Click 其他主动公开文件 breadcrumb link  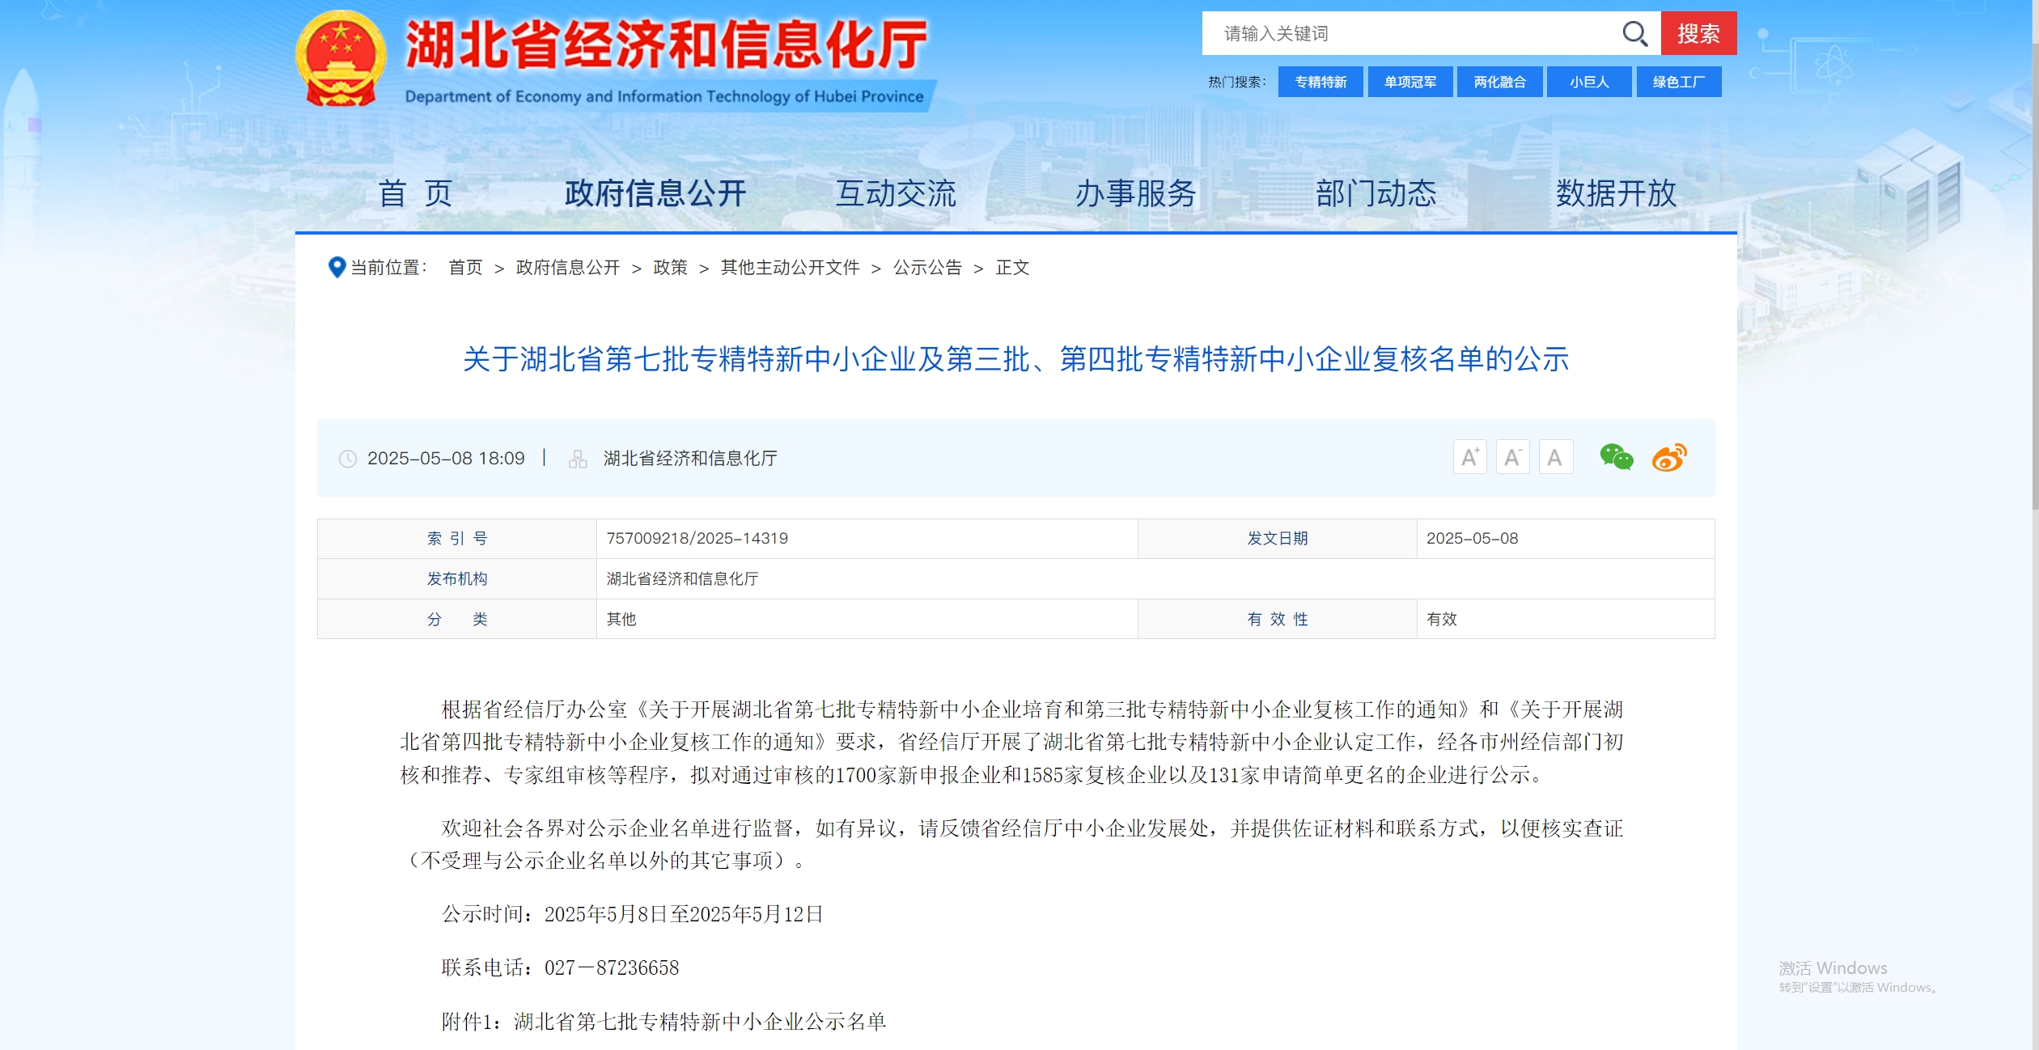point(790,268)
